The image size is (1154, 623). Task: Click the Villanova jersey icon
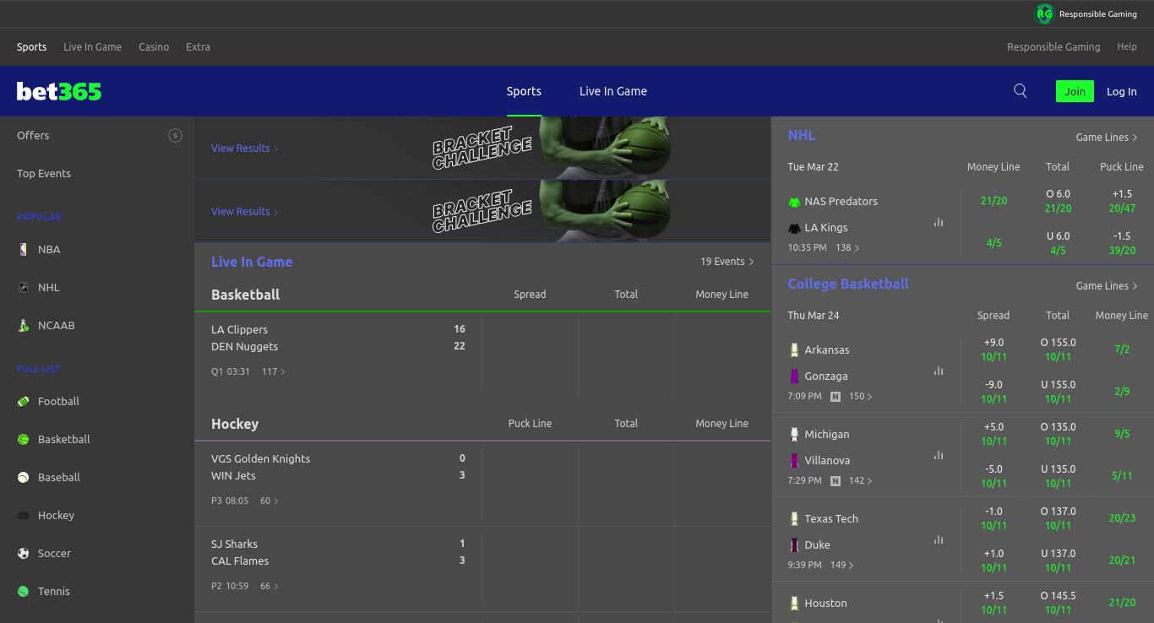794,460
